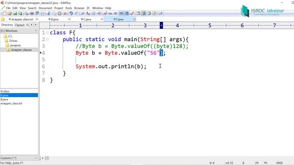294x165 pixels.
Task: Switch to the C.java document tab
Action: pos(86,19)
